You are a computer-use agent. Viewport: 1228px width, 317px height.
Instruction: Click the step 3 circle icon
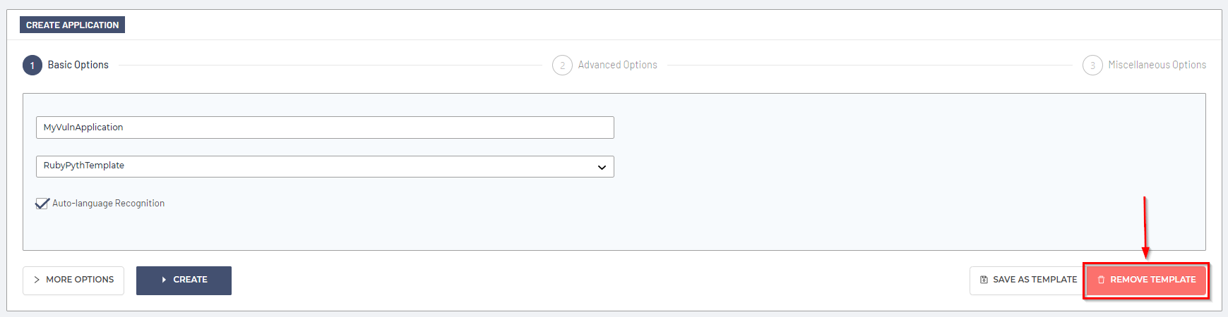pyautogui.click(x=1092, y=66)
